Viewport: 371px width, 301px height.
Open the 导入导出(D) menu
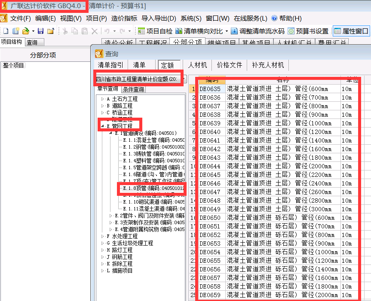[x=159, y=18]
